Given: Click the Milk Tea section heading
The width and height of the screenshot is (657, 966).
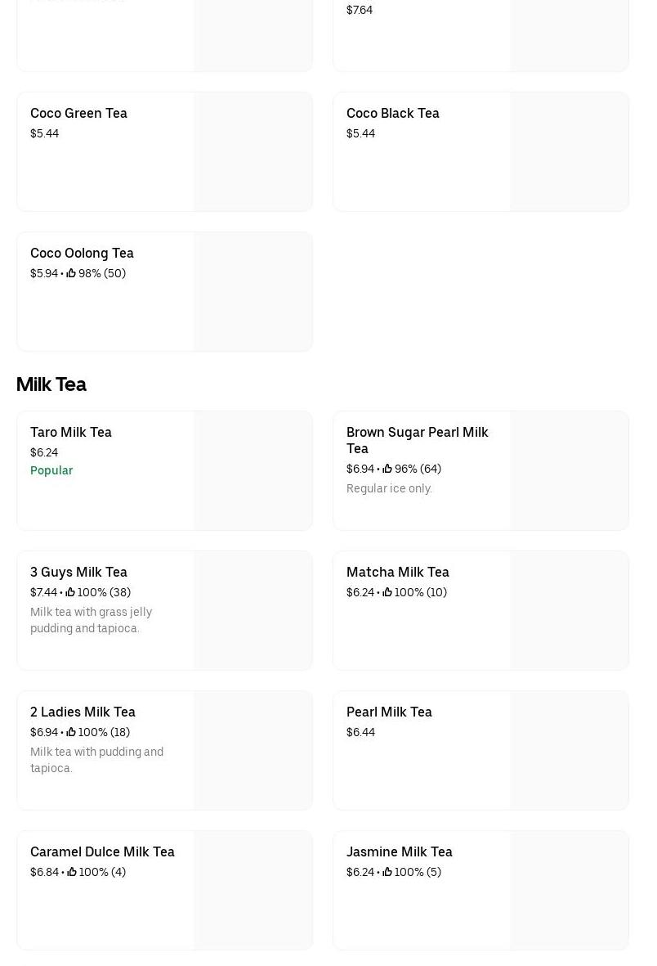Looking at the screenshot, I should (51, 384).
